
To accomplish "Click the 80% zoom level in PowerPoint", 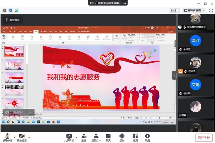I will point(171,118).
